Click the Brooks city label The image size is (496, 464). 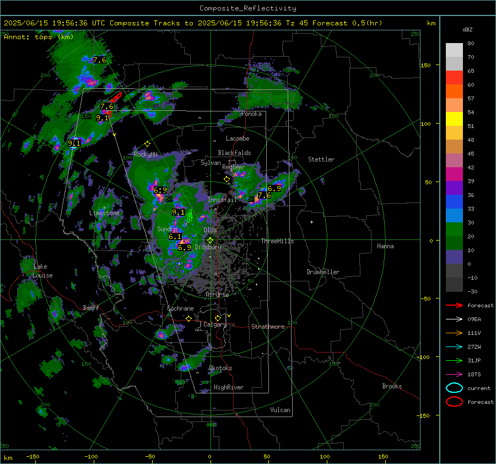(392, 386)
